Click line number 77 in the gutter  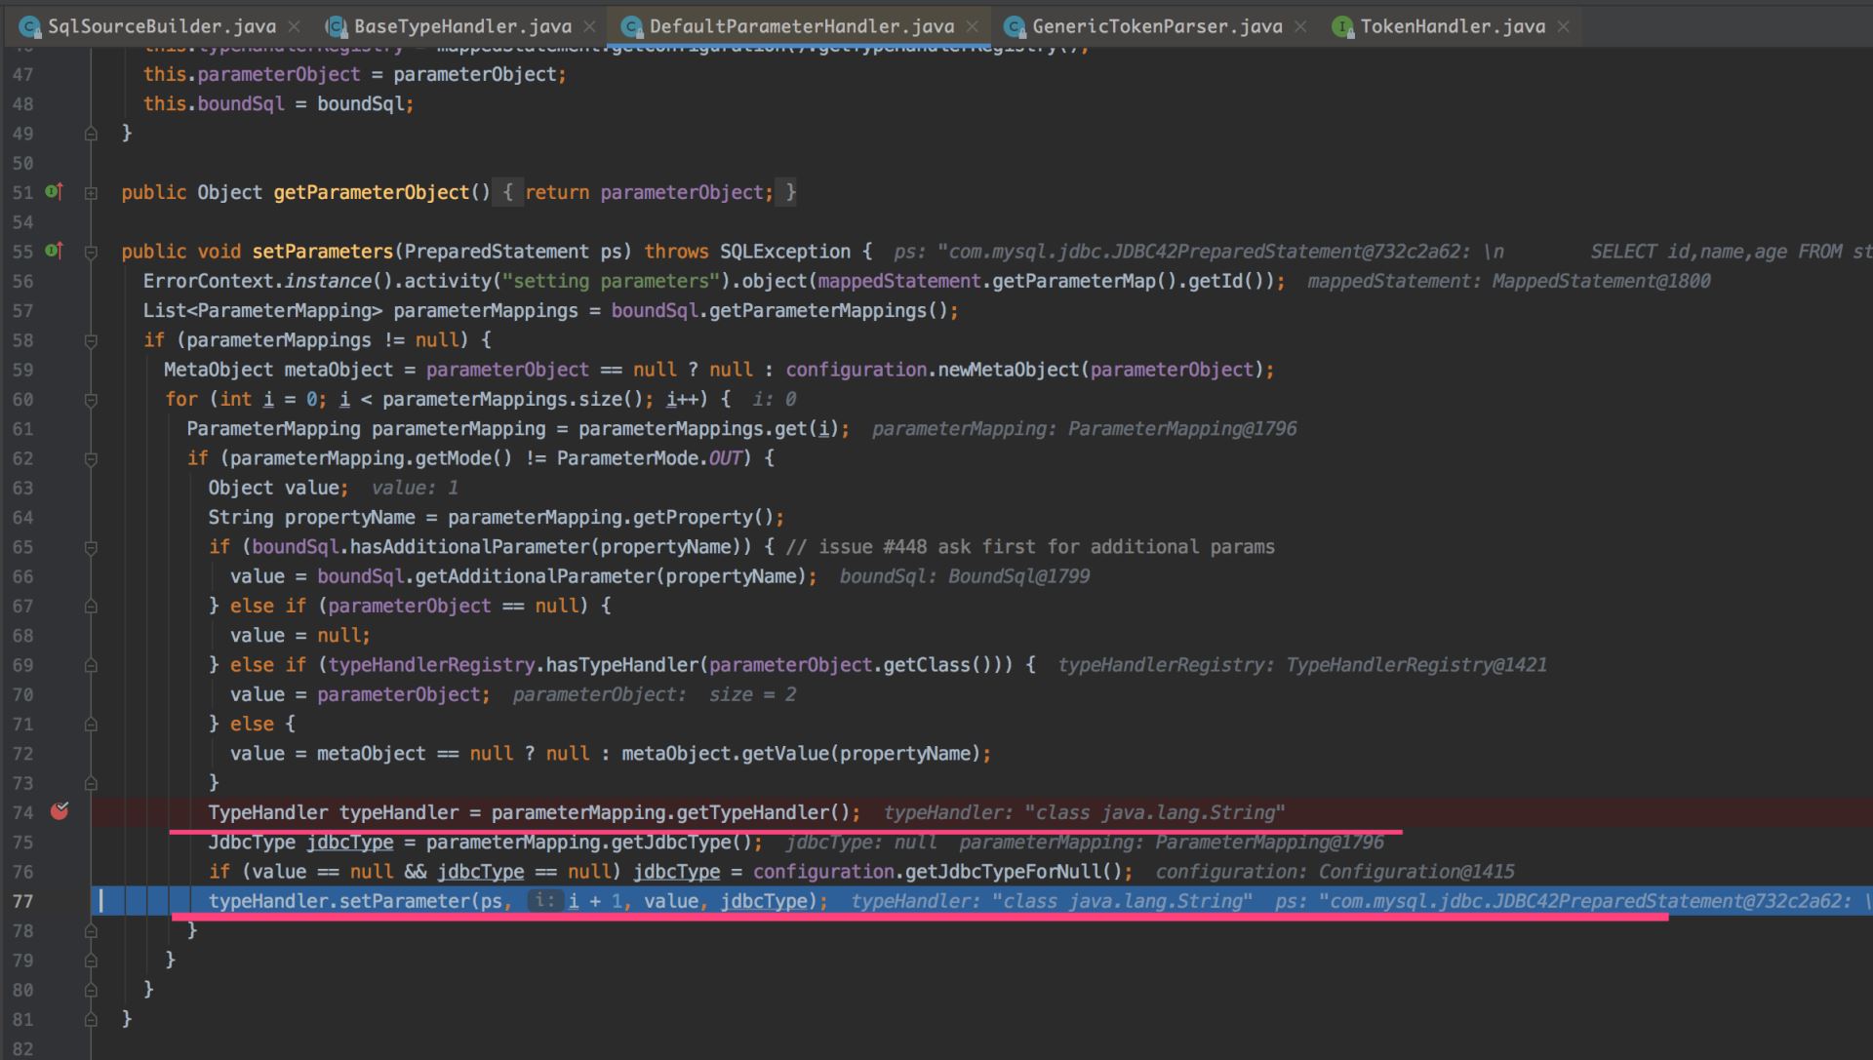(x=22, y=901)
